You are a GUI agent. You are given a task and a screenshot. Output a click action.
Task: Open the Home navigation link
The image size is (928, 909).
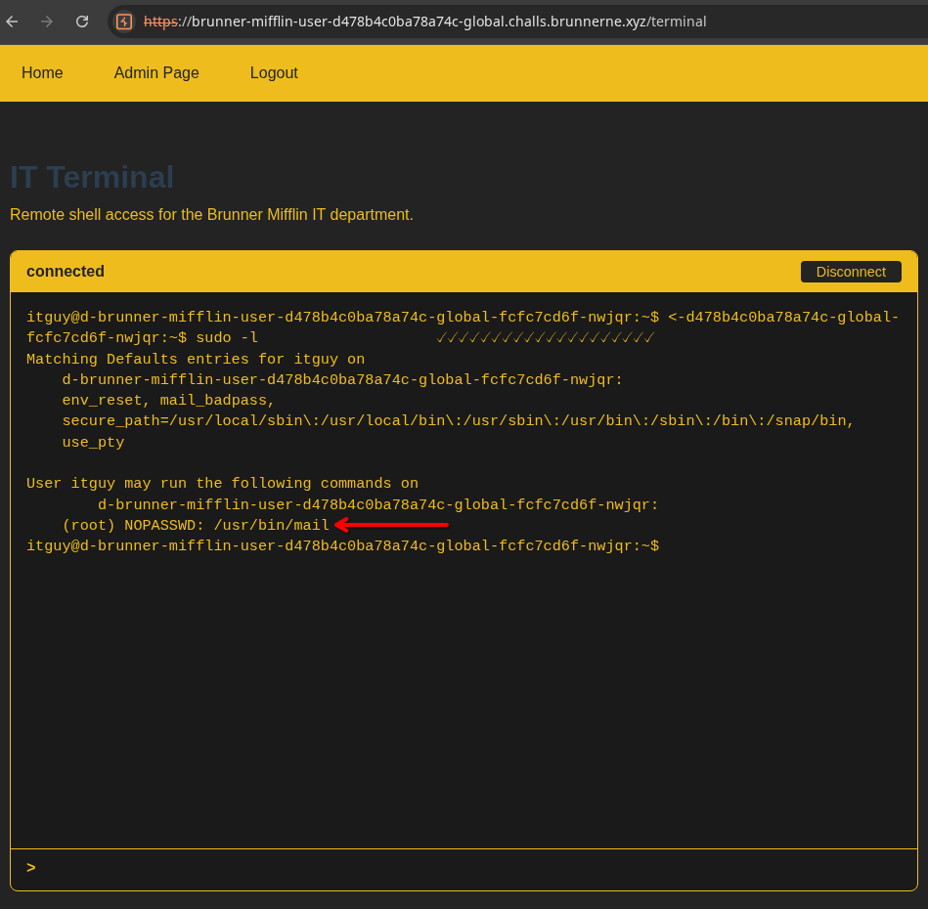42,72
